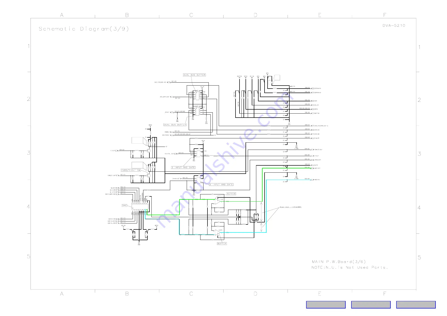Click the "NOTE:N.U.is Not Used Parts." line
This screenshot has height=316, width=447.
coord(349,267)
